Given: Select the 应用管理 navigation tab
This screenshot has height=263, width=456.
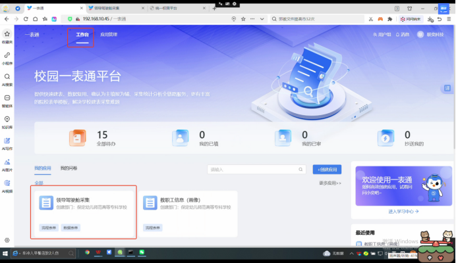Looking at the screenshot, I should coord(109,35).
